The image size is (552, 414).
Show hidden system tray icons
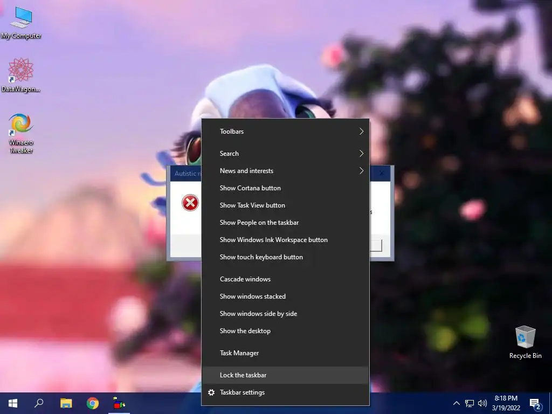456,403
